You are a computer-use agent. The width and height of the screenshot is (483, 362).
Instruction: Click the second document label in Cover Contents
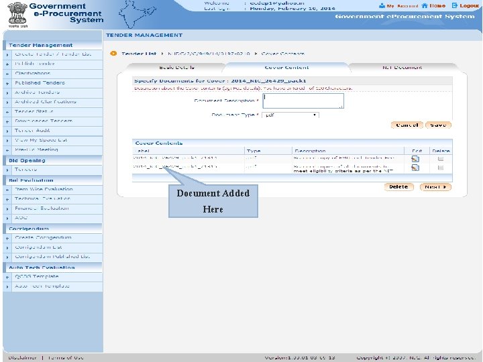click(x=175, y=166)
